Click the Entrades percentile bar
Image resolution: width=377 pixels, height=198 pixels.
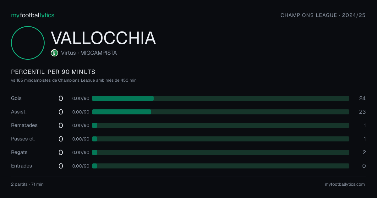tap(221, 166)
